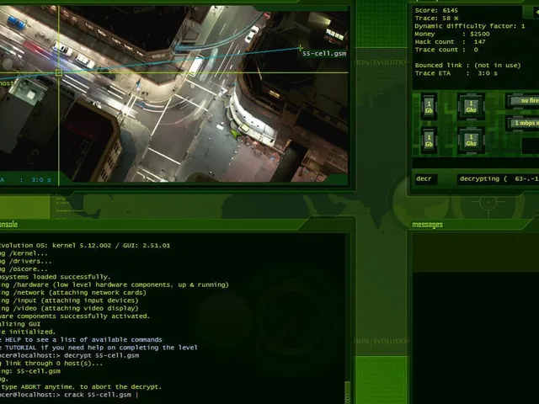The width and height of the screenshot is (539, 404).
Task: Click the messages list area
Action: (476, 318)
